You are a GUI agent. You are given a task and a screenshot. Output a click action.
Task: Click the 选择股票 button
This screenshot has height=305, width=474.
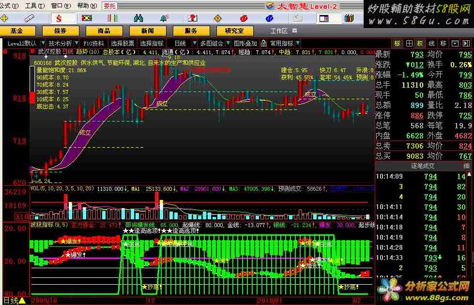pyautogui.click(x=122, y=43)
